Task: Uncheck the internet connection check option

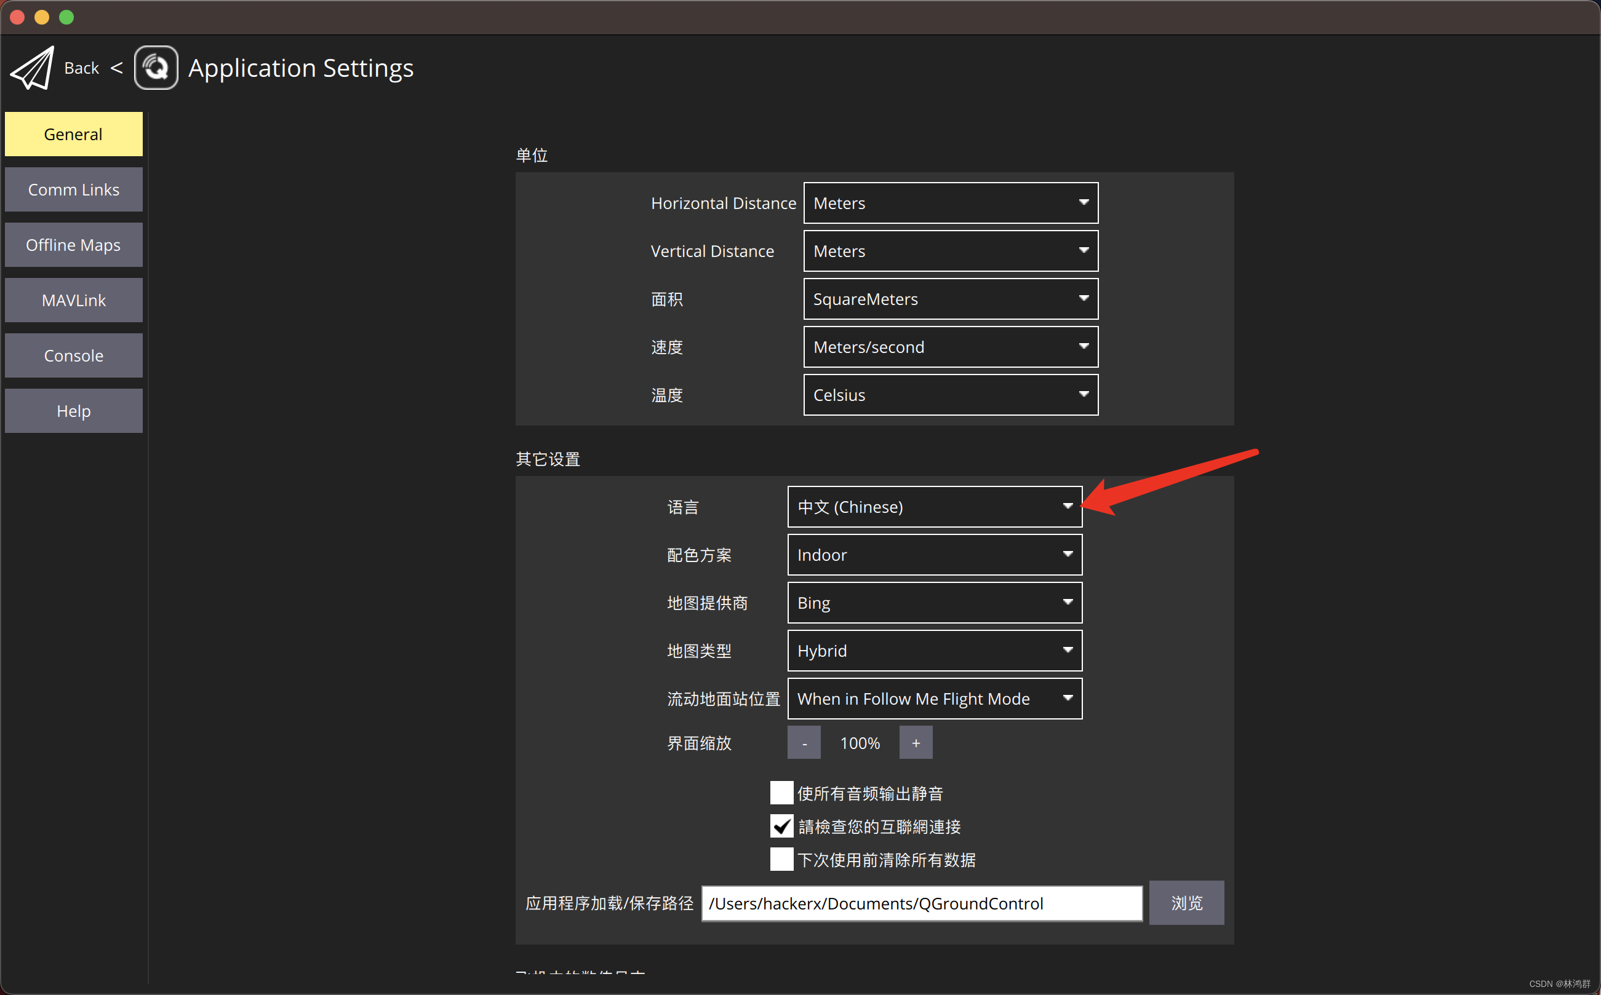Action: coord(781,827)
